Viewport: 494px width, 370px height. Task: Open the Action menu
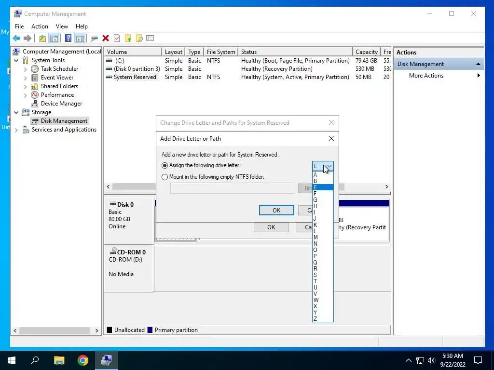(x=40, y=26)
